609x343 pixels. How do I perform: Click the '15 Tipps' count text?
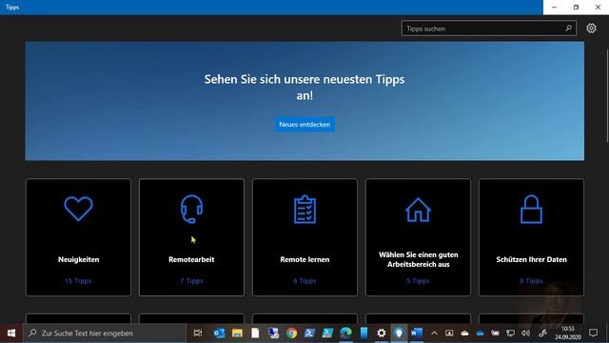(x=78, y=281)
